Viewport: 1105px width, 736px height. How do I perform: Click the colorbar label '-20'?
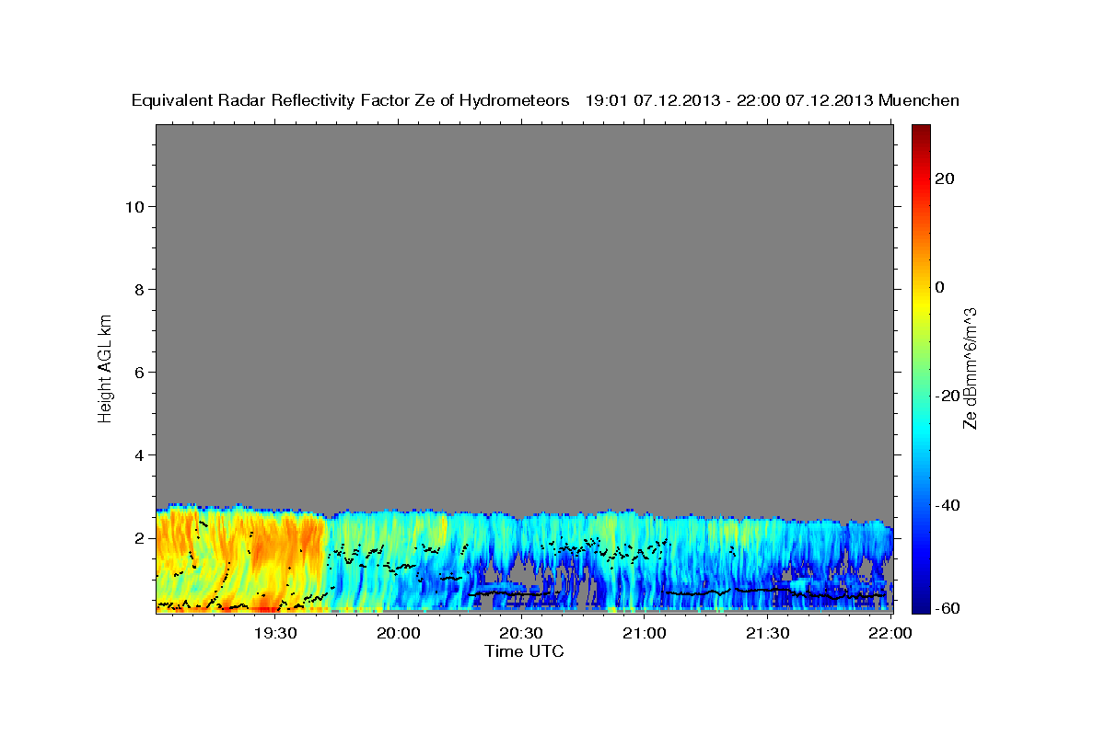[x=947, y=396]
